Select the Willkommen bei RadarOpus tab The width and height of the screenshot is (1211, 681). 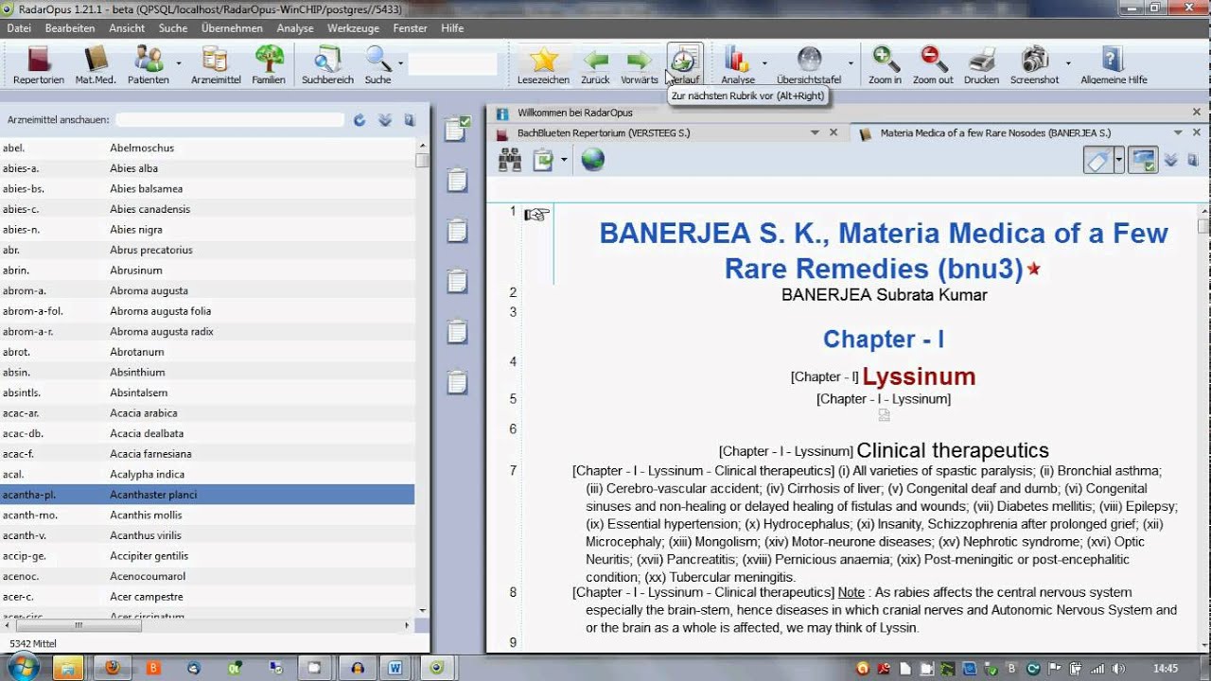tap(574, 113)
